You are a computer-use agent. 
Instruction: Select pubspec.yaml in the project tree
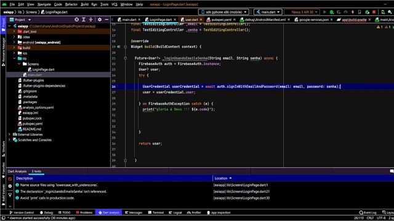(x=33, y=124)
